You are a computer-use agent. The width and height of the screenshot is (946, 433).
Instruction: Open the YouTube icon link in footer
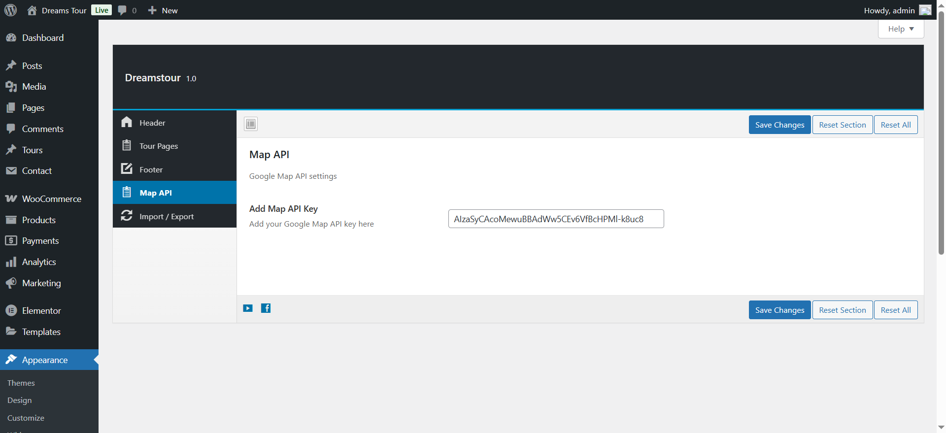click(248, 308)
